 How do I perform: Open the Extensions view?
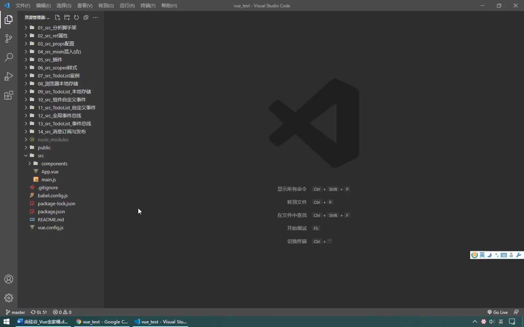coord(9,95)
